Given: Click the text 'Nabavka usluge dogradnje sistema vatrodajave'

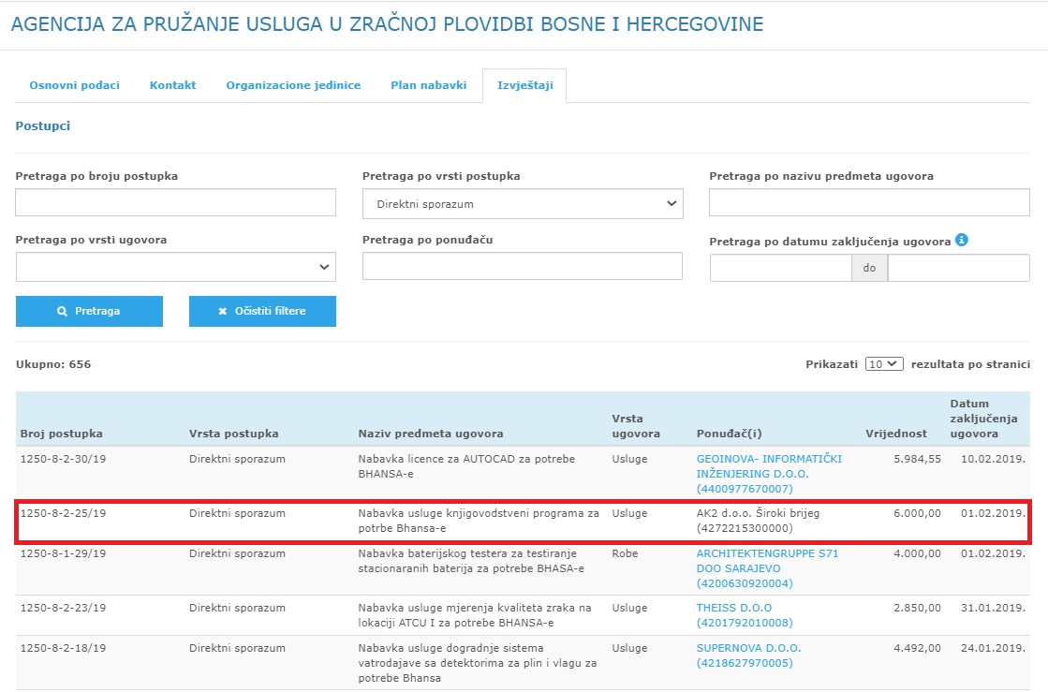Looking at the screenshot, I should coord(450,655).
